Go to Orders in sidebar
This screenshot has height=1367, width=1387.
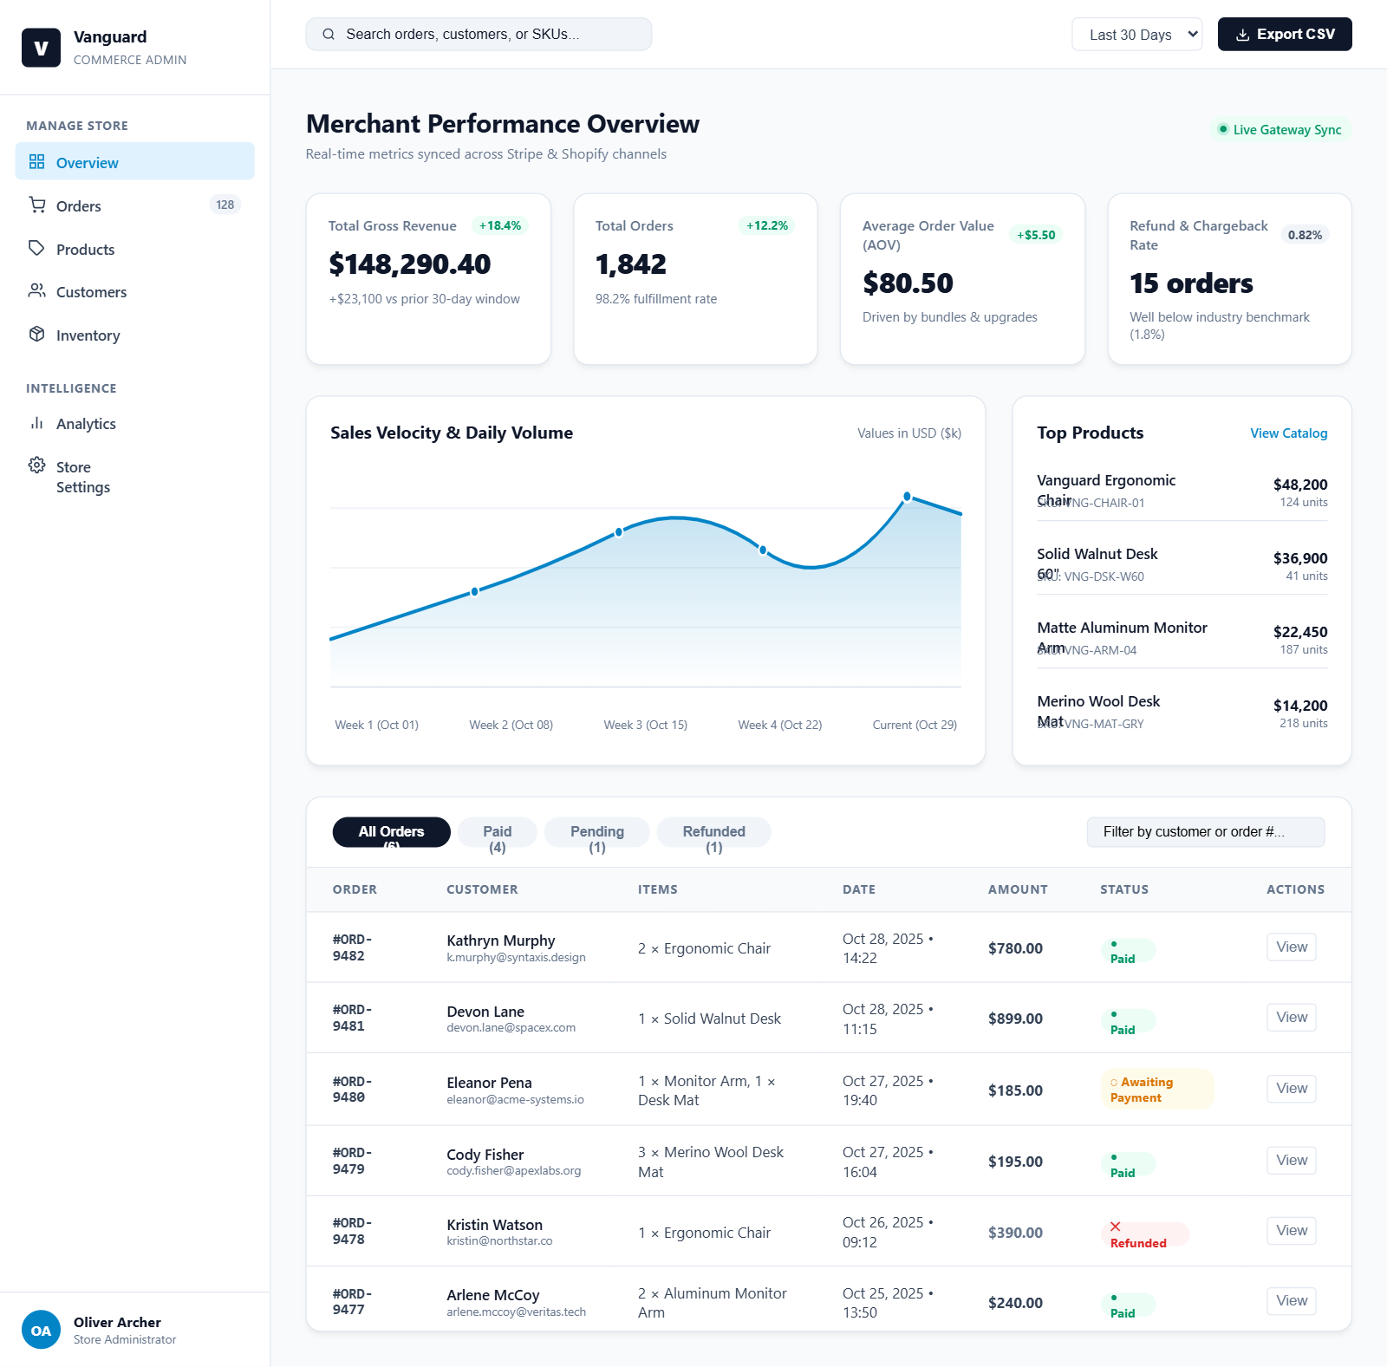click(134, 205)
